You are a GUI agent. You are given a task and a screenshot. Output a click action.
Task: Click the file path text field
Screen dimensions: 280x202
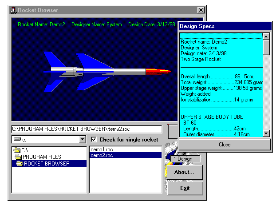tap(89, 129)
